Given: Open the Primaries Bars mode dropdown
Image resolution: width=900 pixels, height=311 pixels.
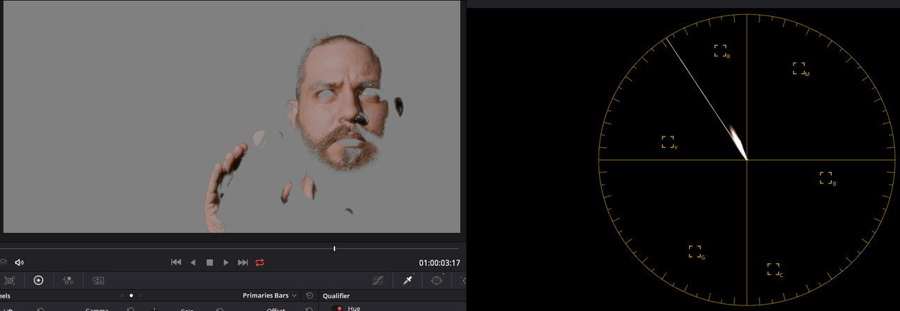Looking at the screenshot, I should coord(270,296).
